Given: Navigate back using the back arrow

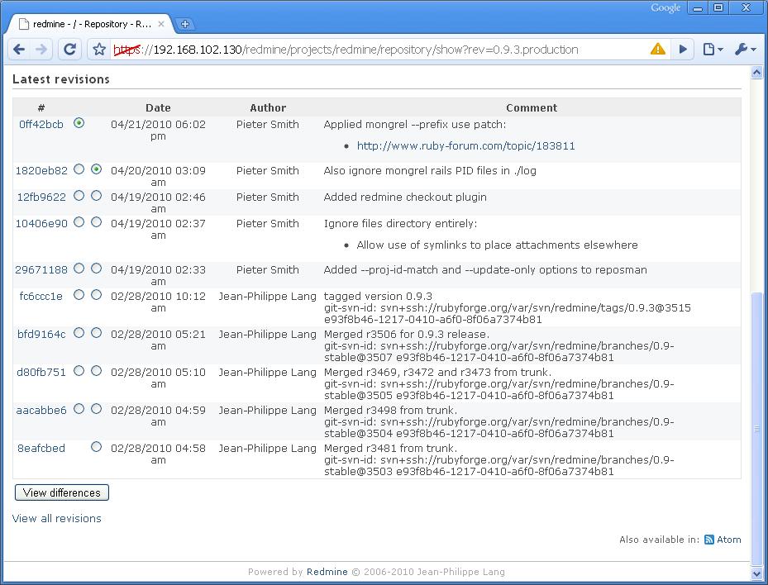Looking at the screenshot, I should coord(18,49).
